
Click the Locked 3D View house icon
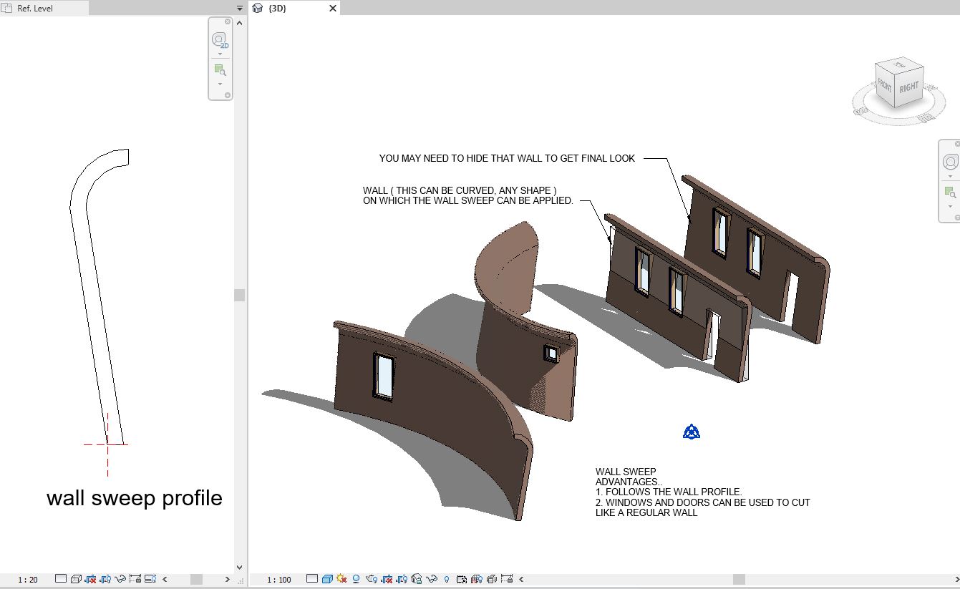pyautogui.click(x=417, y=580)
